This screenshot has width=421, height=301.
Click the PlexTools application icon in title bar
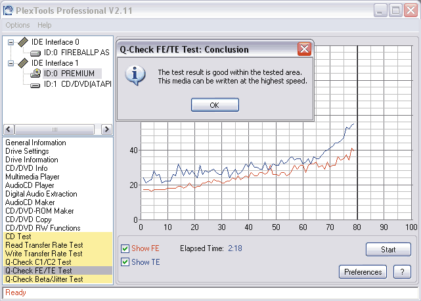tap(8, 11)
